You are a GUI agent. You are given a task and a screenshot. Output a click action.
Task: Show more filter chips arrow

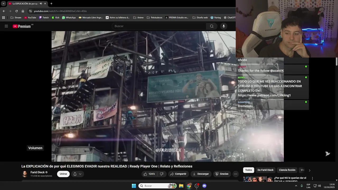click(309, 170)
